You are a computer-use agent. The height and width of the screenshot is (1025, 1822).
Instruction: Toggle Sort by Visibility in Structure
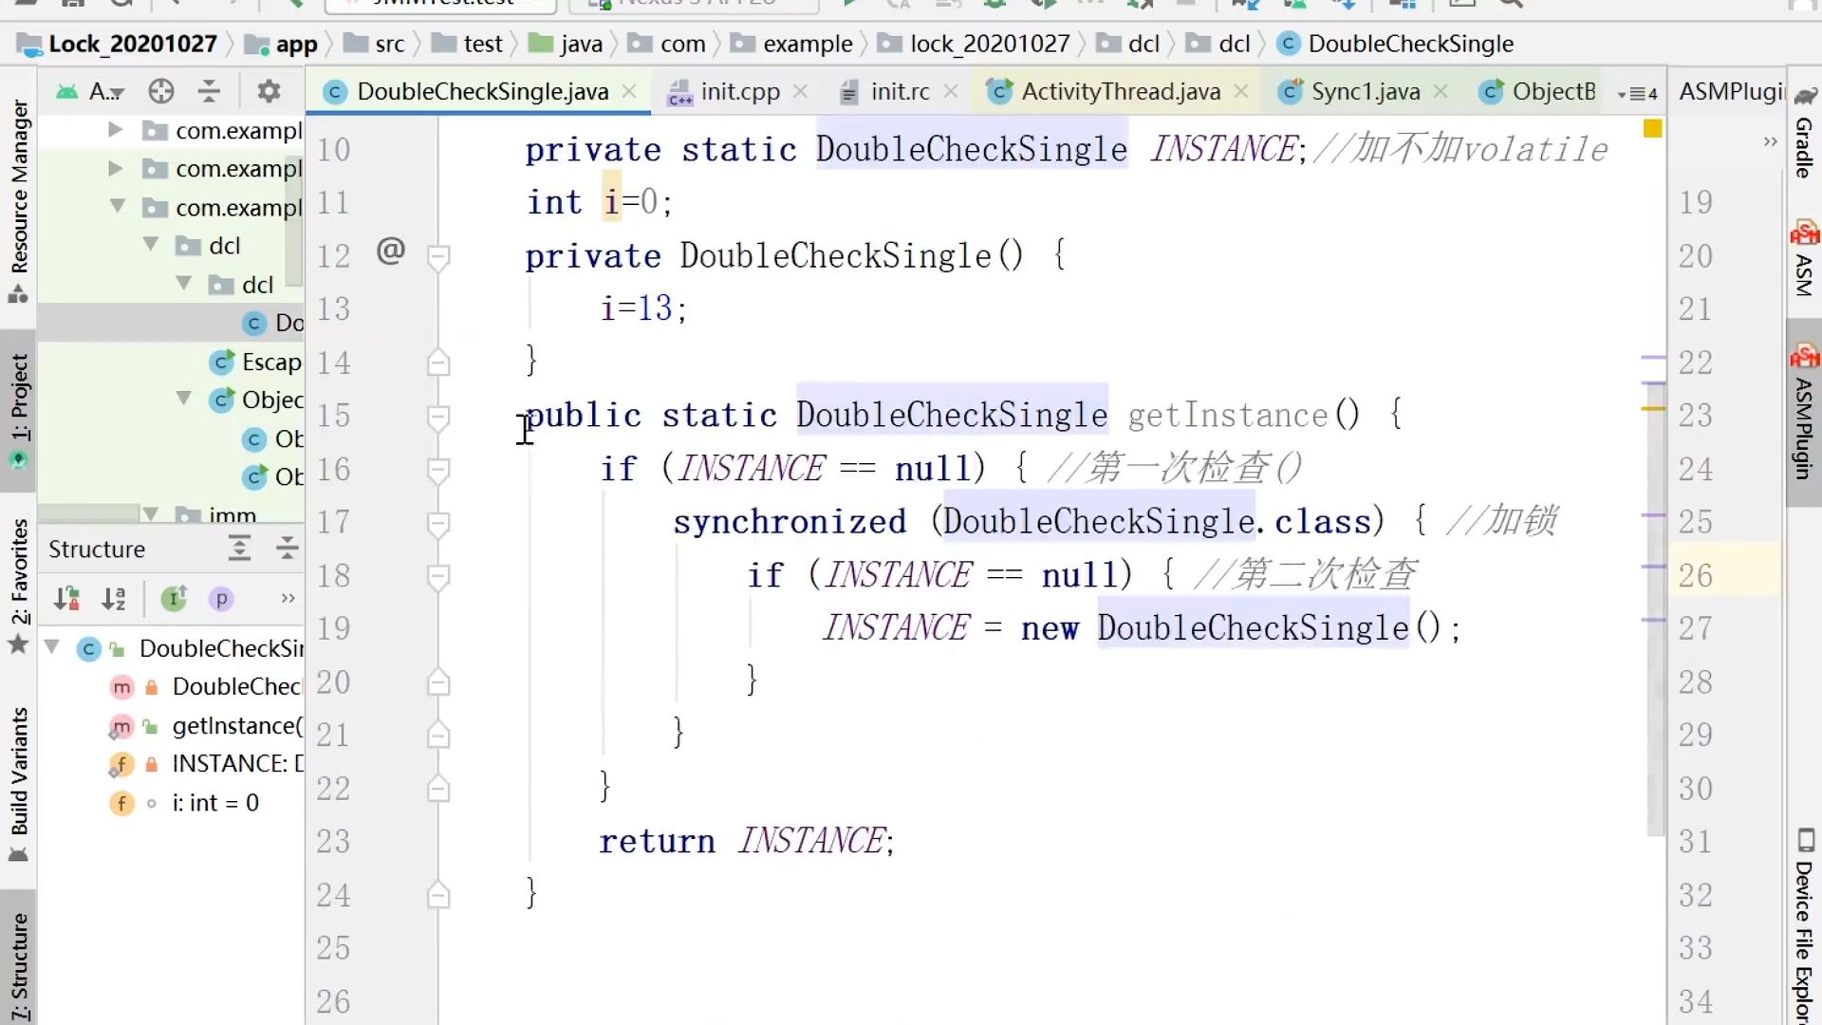pos(66,599)
